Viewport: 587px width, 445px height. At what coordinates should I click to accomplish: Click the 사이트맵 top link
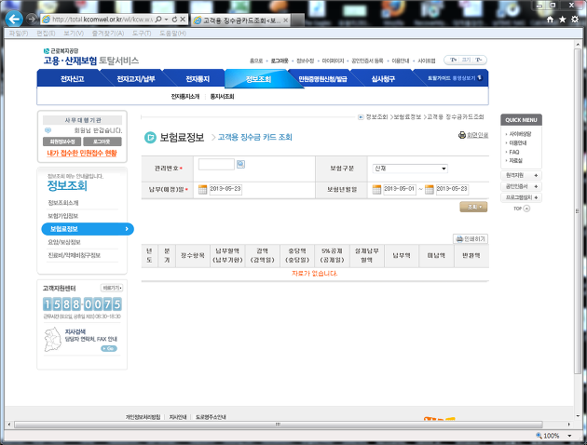427,61
